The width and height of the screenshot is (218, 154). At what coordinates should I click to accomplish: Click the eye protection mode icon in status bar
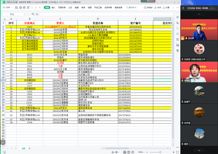tap(113, 152)
